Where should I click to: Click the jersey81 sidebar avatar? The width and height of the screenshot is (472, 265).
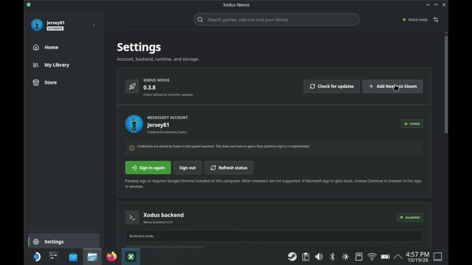(x=37, y=25)
